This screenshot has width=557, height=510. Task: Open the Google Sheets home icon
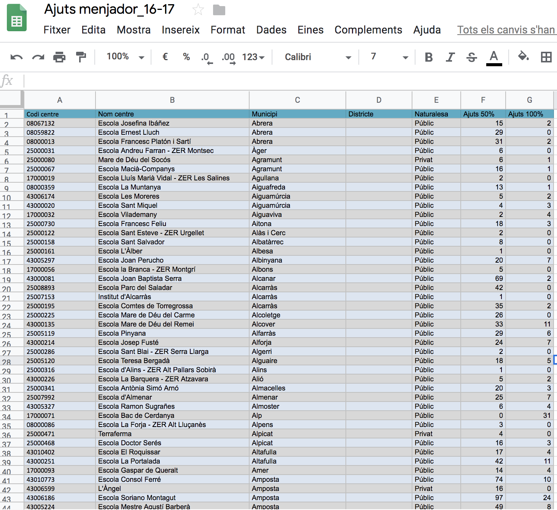(x=17, y=18)
